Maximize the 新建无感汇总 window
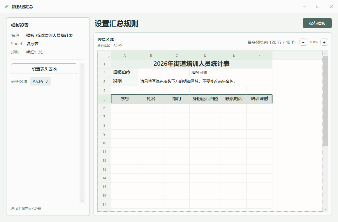 [x=318, y=6]
